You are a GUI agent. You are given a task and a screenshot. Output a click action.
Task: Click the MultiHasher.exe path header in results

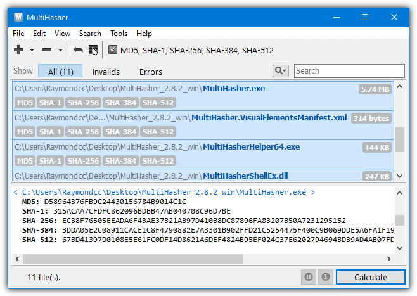(x=164, y=192)
